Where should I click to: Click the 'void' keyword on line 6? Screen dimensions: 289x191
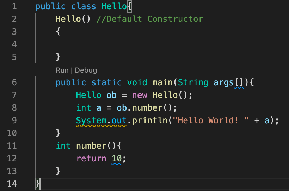point(137,82)
